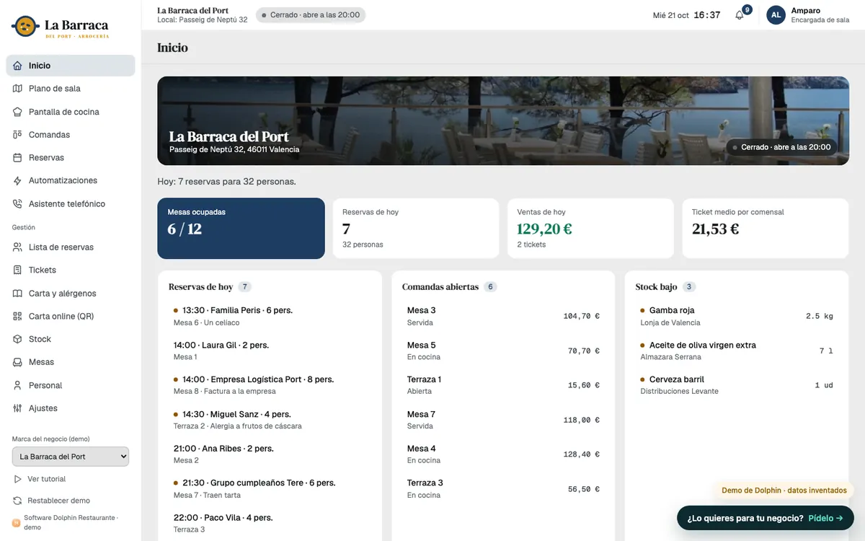865x541 pixels.
Task: Click the chef hat icon for Pantalla de cocina
Action: point(17,112)
